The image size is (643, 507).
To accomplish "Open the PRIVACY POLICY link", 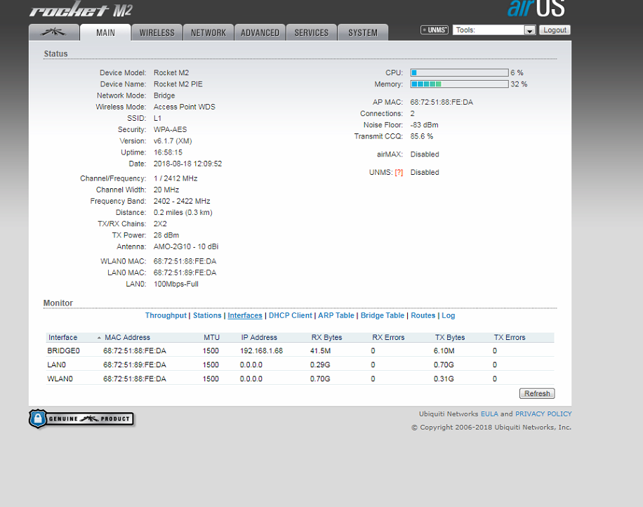I will pos(543,414).
